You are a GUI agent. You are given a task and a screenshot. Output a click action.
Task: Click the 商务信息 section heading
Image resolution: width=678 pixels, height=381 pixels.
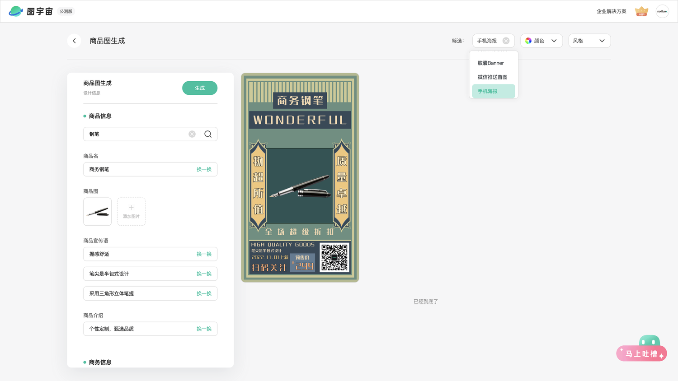pyautogui.click(x=100, y=362)
